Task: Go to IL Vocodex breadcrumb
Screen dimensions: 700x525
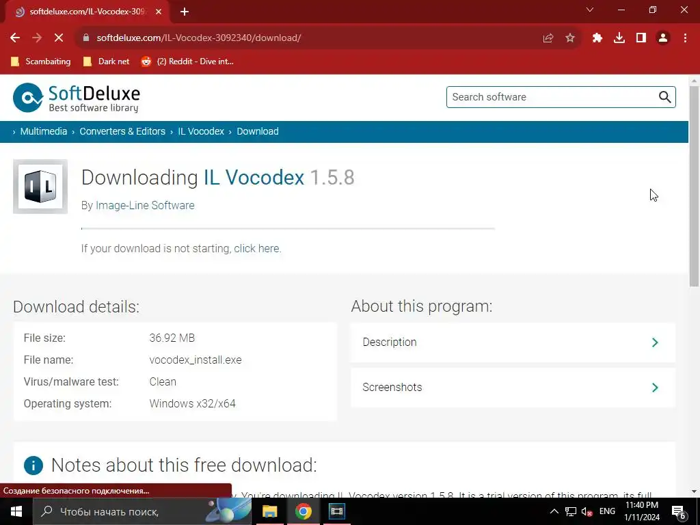Action: [201, 131]
